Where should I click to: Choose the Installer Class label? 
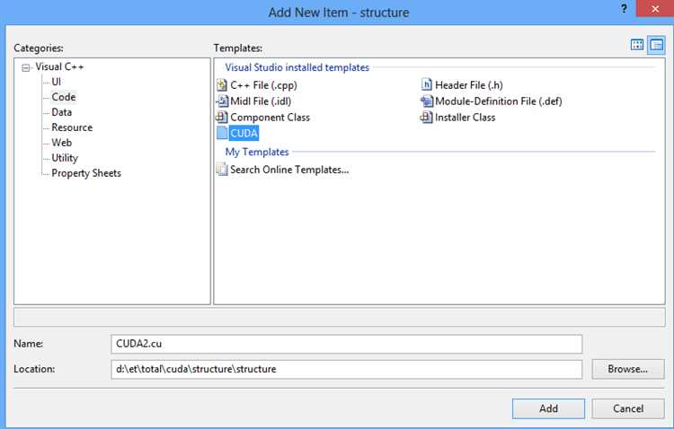click(466, 118)
